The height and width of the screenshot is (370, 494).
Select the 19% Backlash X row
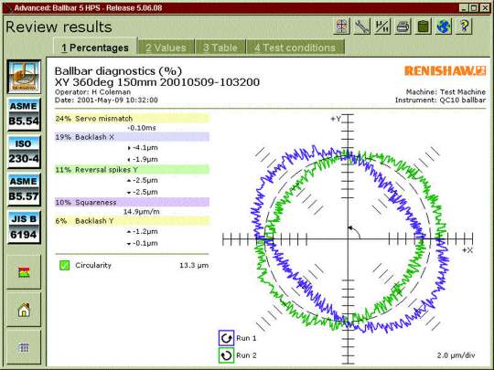[x=132, y=137]
